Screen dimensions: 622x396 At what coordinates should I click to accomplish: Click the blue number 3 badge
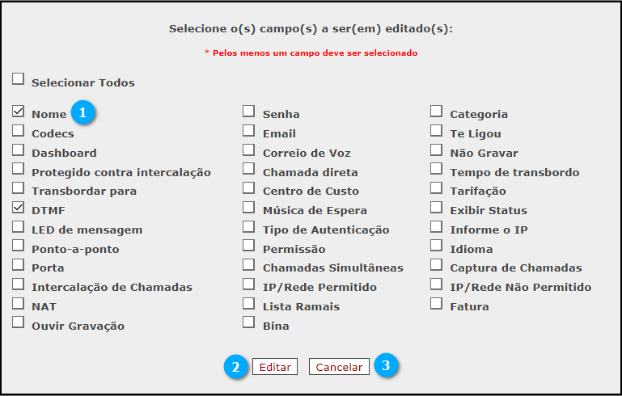coord(386,365)
